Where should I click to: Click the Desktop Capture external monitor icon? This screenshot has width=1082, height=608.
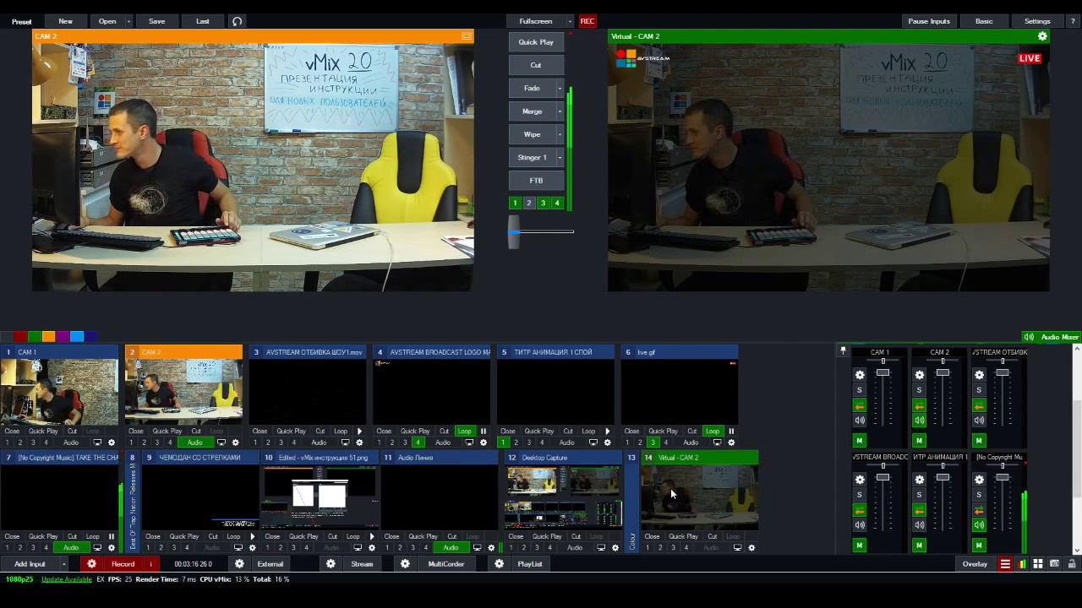click(x=601, y=548)
